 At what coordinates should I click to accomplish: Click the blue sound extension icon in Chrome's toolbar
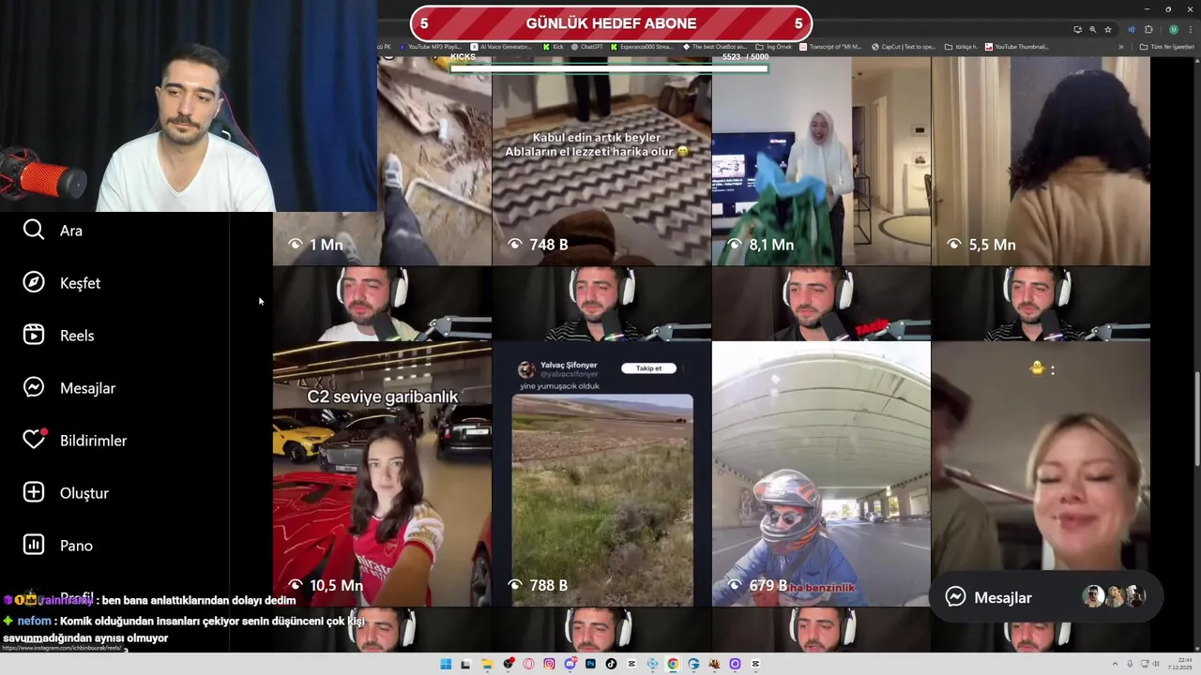tap(1132, 29)
